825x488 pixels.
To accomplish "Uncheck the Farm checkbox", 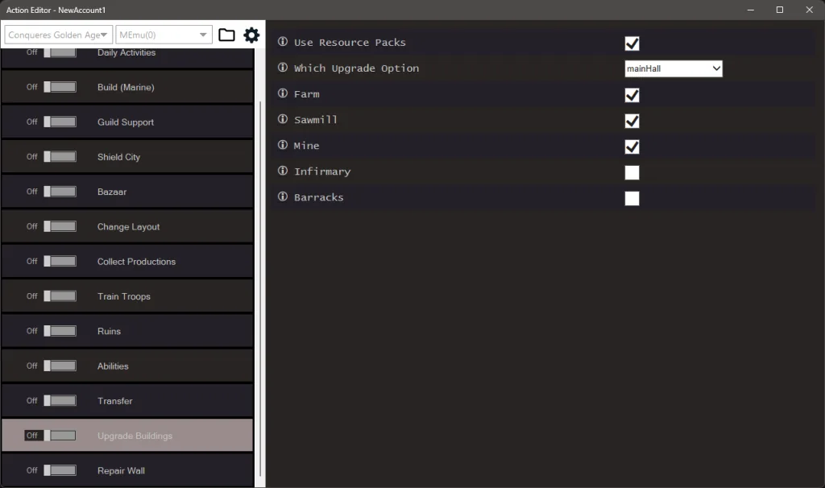I will (x=632, y=95).
